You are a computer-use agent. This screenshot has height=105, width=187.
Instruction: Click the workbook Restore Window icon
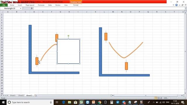pyautogui.click(x=182, y=5)
